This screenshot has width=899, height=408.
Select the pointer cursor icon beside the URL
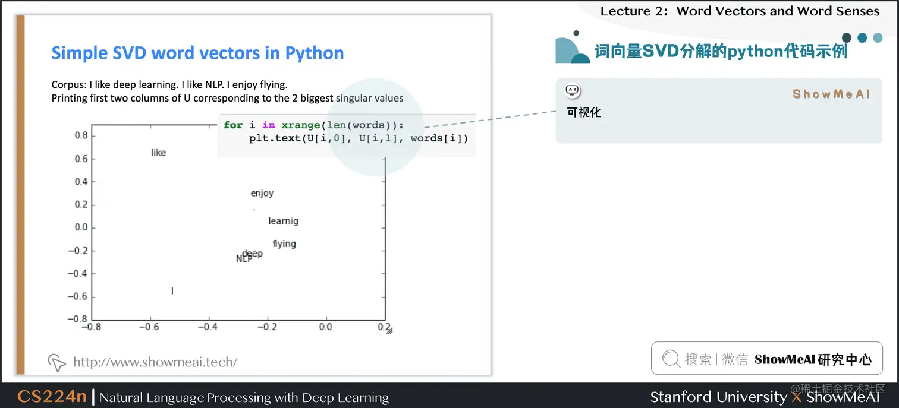(55, 362)
